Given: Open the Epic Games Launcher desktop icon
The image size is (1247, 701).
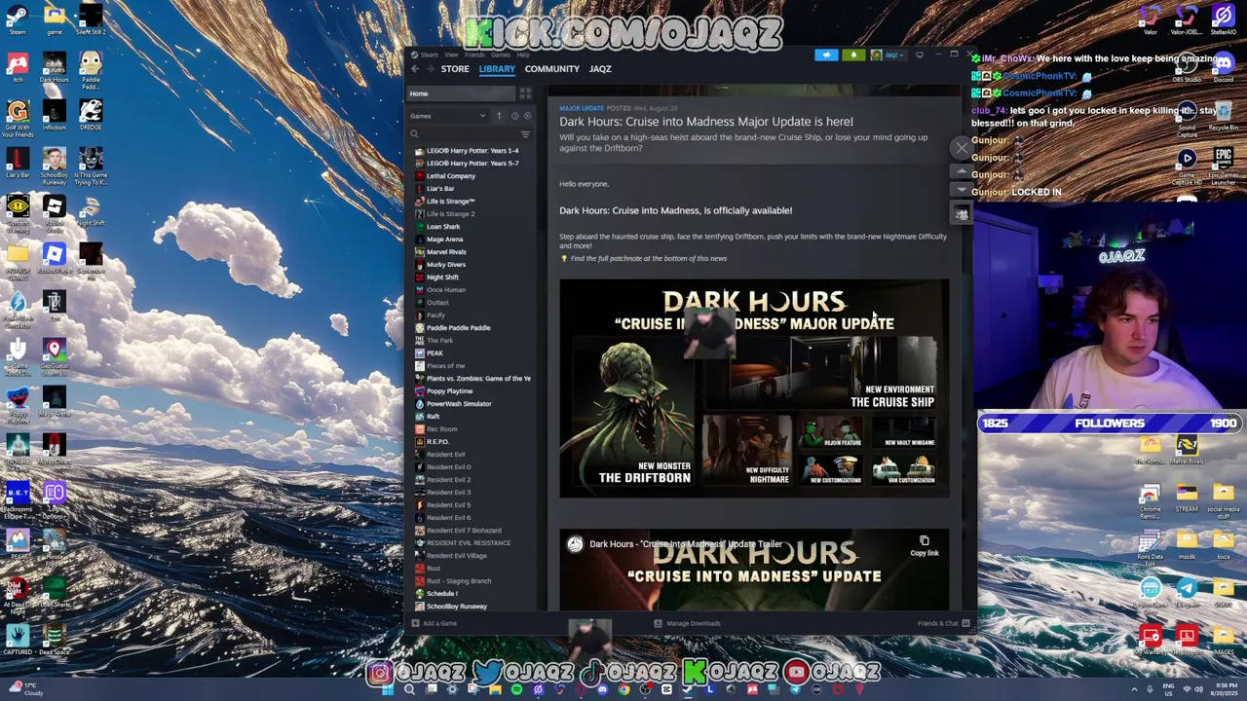Looking at the screenshot, I should tap(1224, 166).
